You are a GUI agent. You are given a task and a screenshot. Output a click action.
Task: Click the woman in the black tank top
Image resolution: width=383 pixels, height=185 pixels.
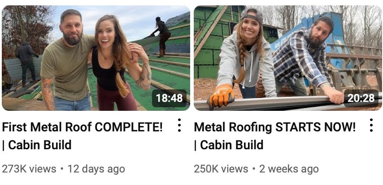115,63
